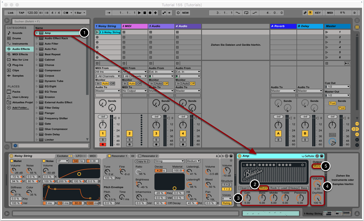Expand the Auto Filter device entry
This screenshot has width=364, height=221.
click(37, 44)
